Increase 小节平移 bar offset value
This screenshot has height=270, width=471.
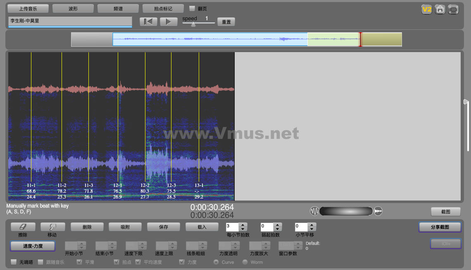click(x=312, y=225)
